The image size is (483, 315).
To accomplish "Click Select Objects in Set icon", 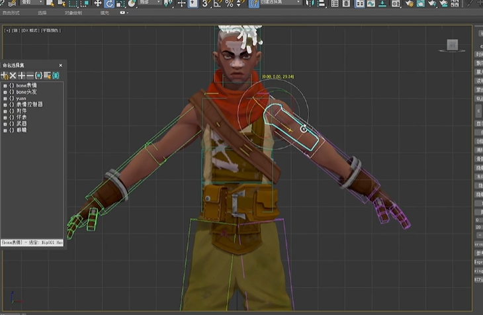I will 38,75.
